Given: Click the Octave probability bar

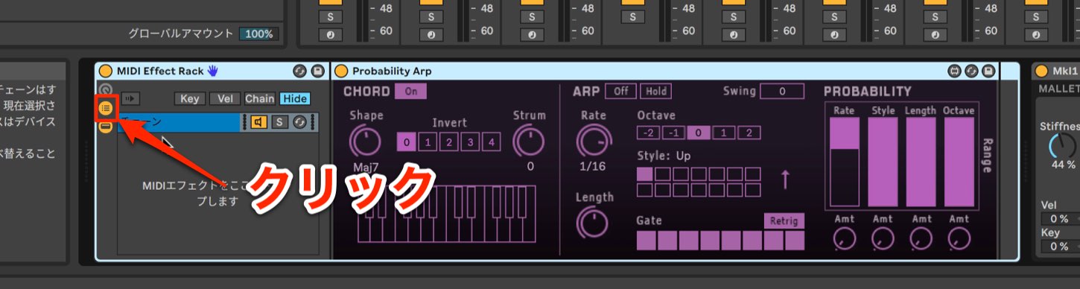Looking at the screenshot, I should click(x=959, y=162).
